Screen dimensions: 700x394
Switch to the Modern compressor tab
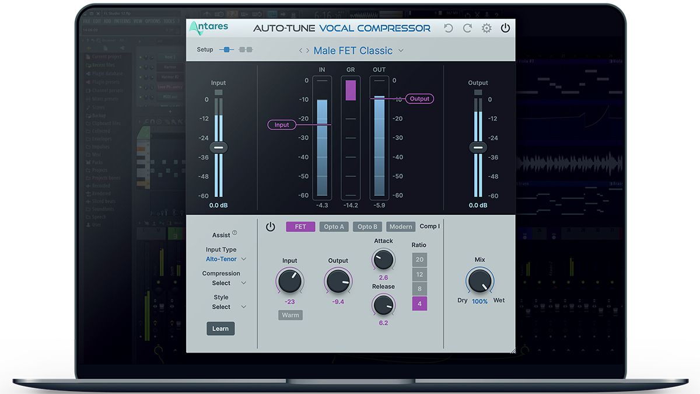(x=400, y=226)
